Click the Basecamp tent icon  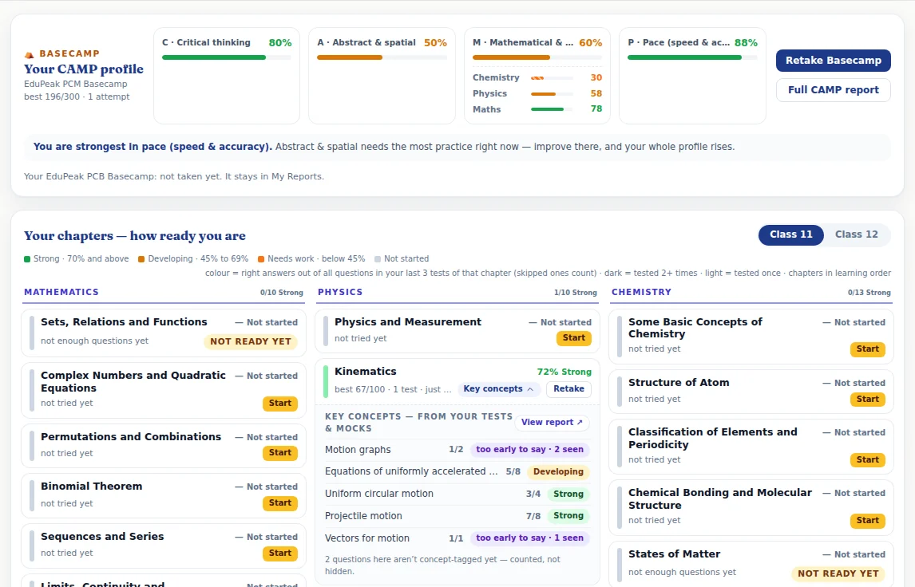[29, 54]
